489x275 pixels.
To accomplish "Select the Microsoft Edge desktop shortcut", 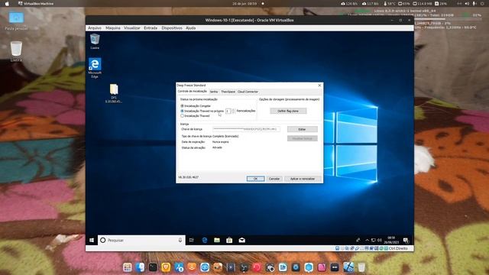I will (95, 68).
